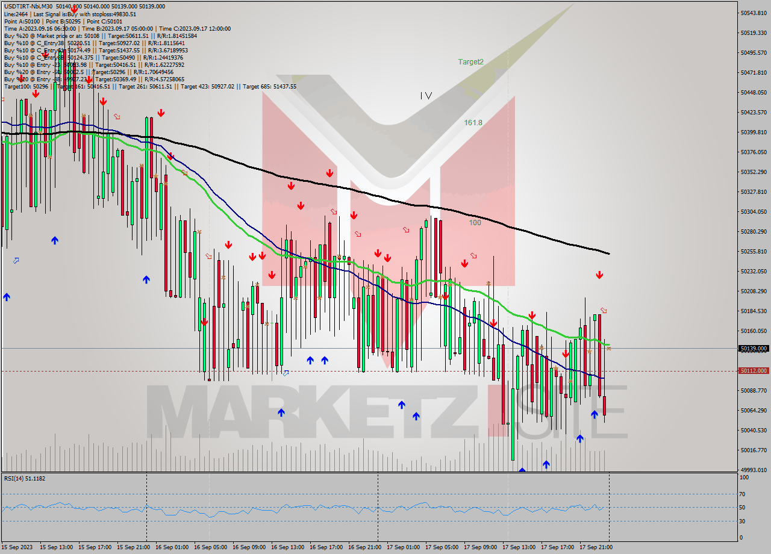Click the 50232.050 price axis label
Viewport: 771px width, 554px height.
point(754,271)
